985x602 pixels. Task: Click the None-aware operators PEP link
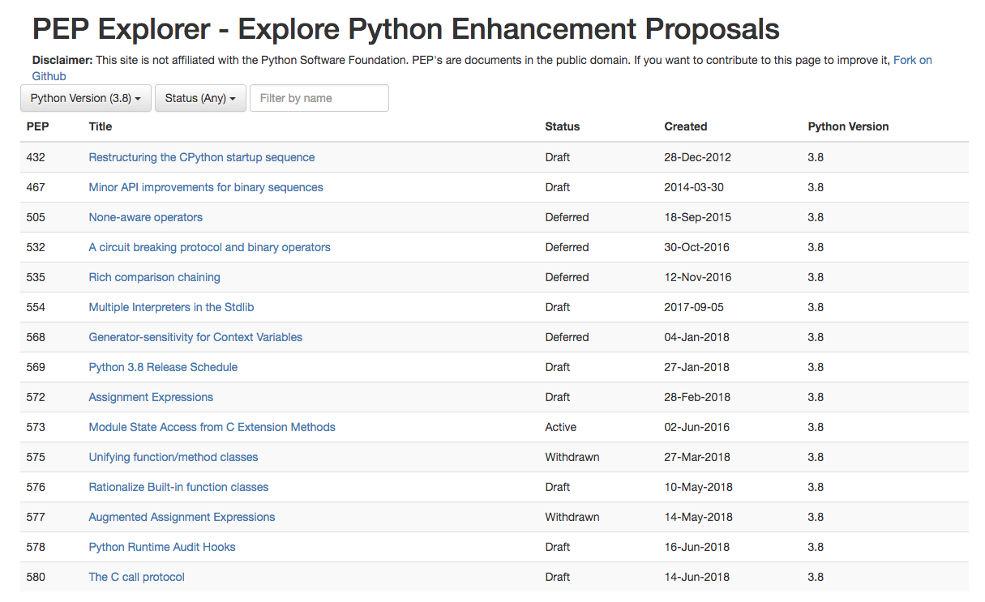point(145,217)
